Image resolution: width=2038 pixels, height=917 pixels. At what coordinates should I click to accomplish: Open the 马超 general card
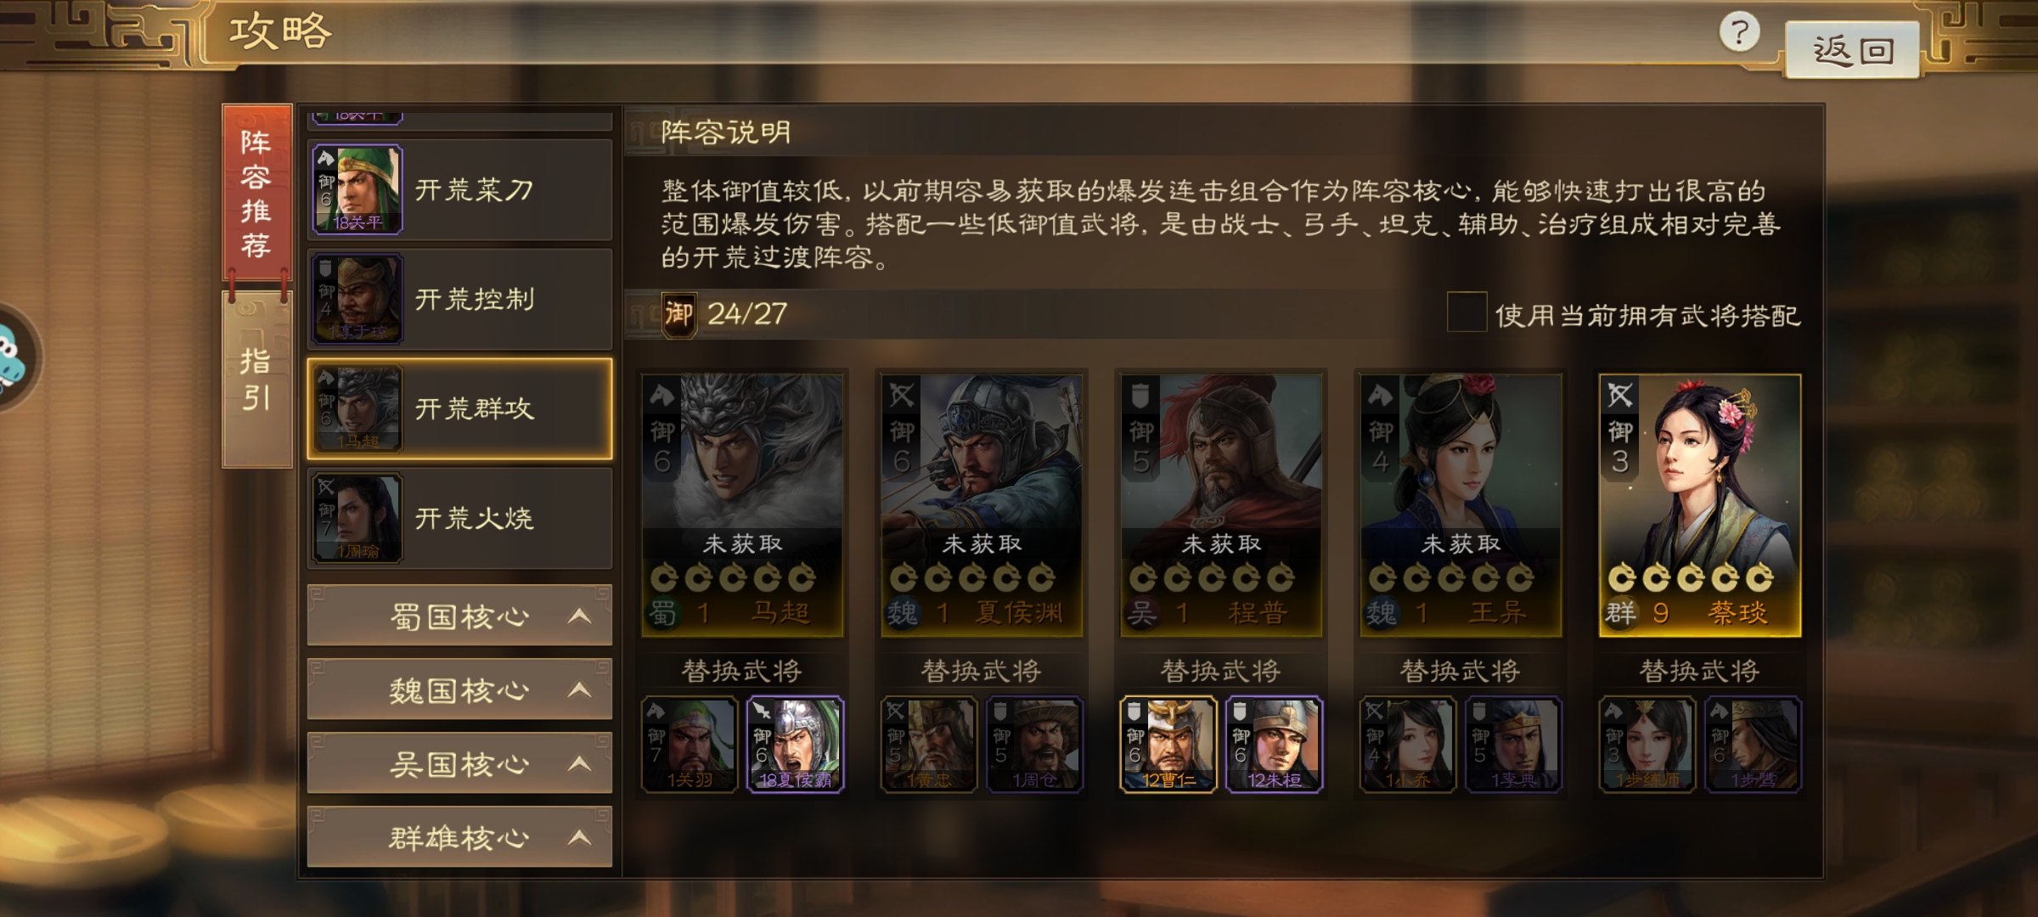743,505
